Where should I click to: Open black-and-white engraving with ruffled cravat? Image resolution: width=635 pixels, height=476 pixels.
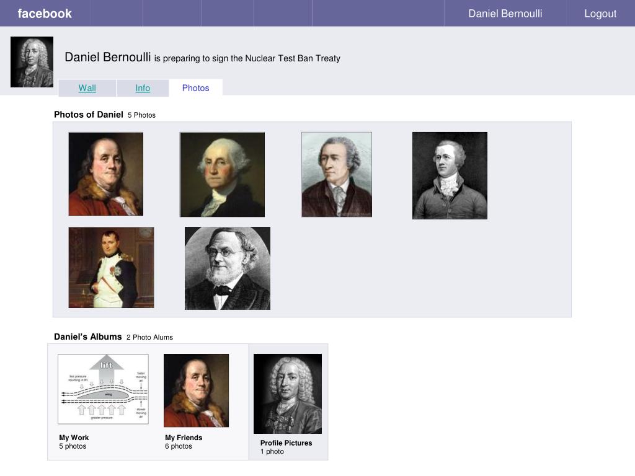point(450,175)
